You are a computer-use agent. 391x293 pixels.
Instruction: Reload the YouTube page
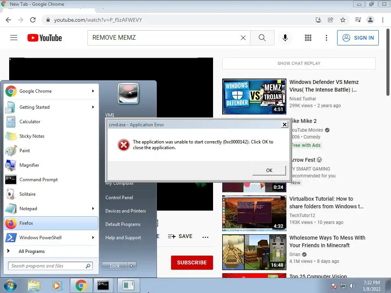tap(33, 20)
